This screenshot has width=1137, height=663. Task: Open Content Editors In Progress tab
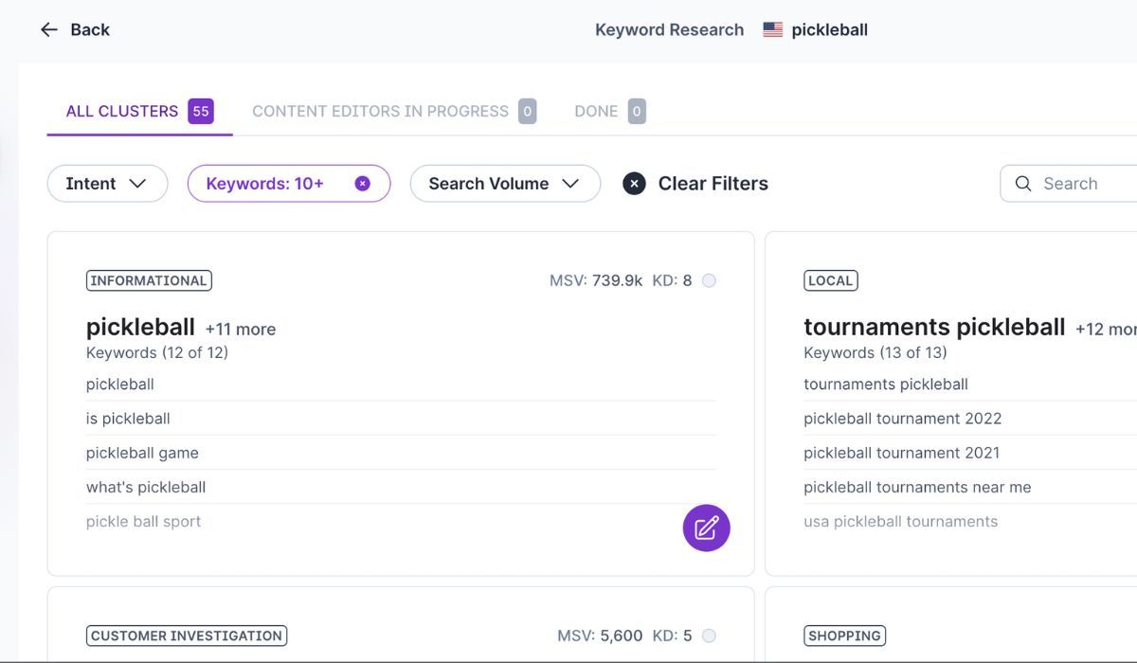pos(380,111)
